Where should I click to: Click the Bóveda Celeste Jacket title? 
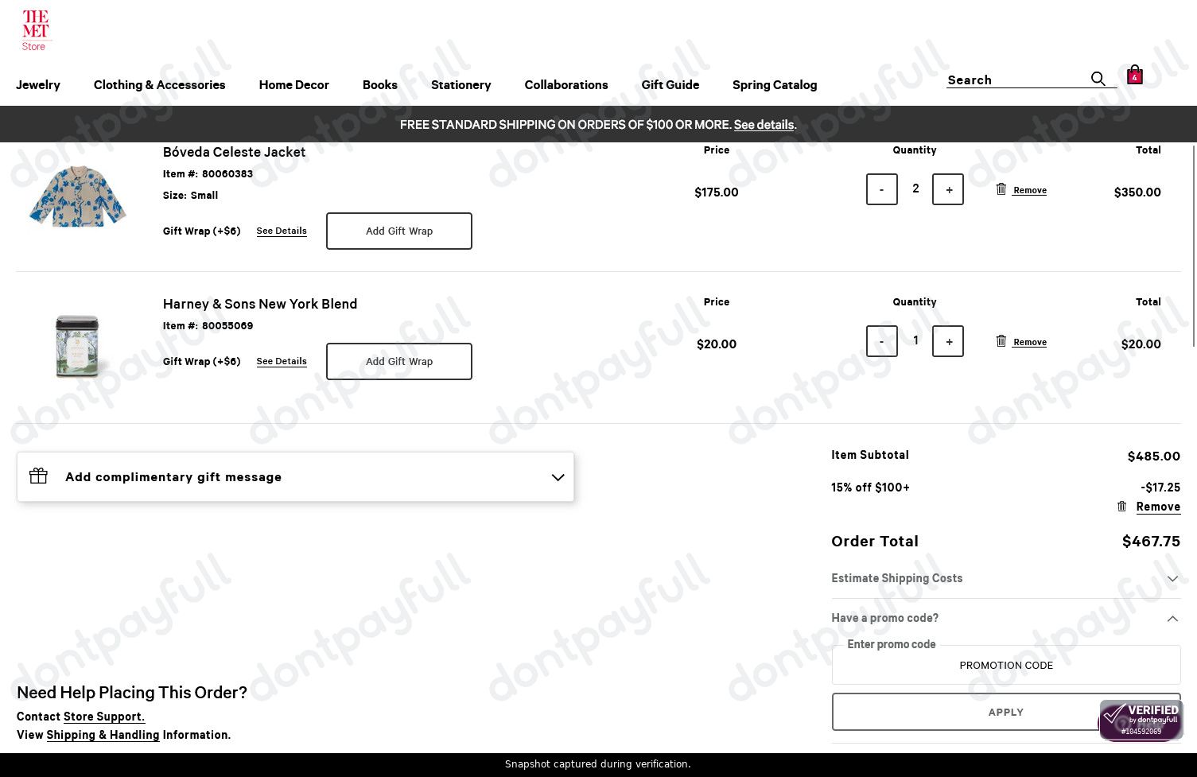tap(234, 152)
